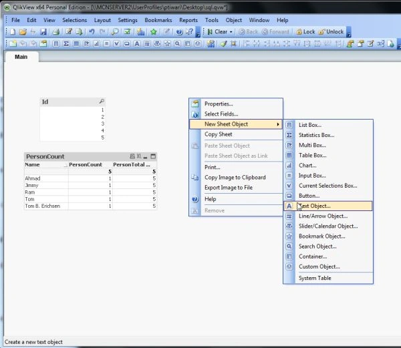This screenshot has height=348, width=401.
Task: Click the PersonCount chart print icon
Action: tap(132, 156)
